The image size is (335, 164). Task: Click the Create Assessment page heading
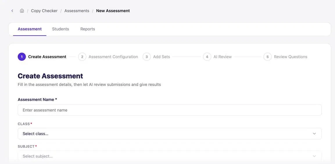[x=50, y=76]
